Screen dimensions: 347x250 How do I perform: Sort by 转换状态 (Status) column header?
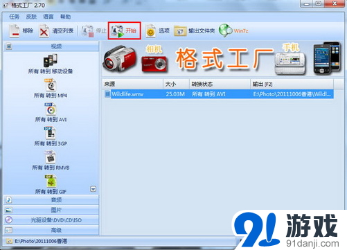point(220,84)
